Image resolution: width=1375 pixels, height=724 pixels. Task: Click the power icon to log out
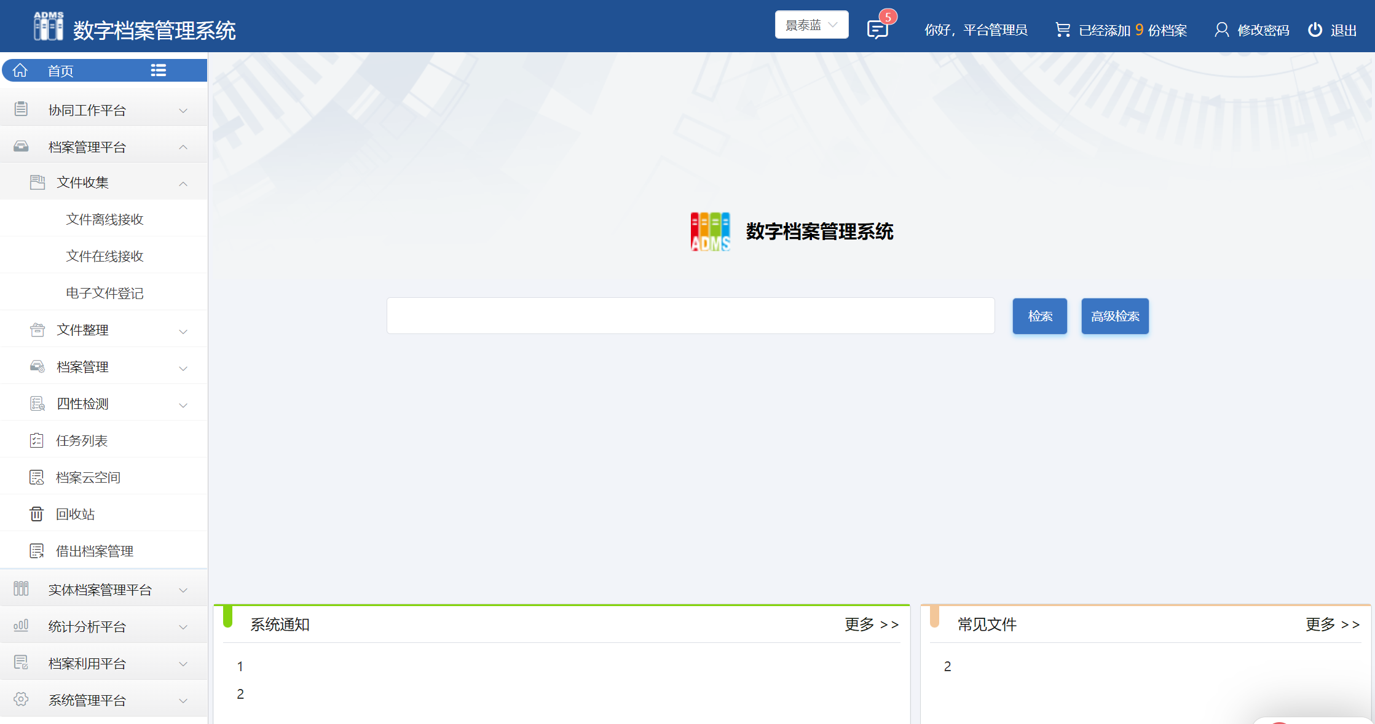pyautogui.click(x=1315, y=29)
